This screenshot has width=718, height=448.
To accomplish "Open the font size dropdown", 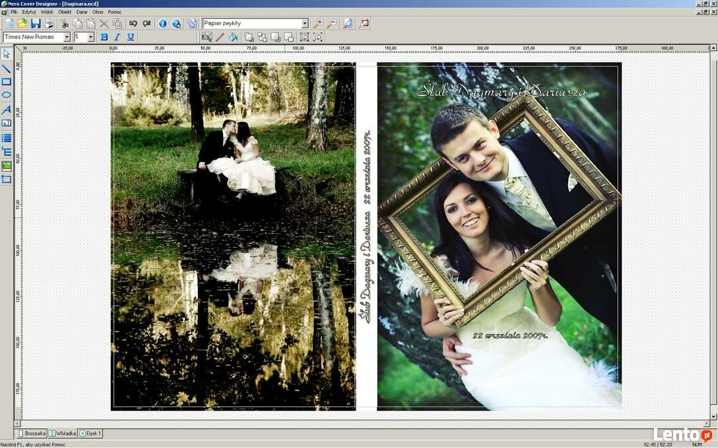I will coord(90,38).
